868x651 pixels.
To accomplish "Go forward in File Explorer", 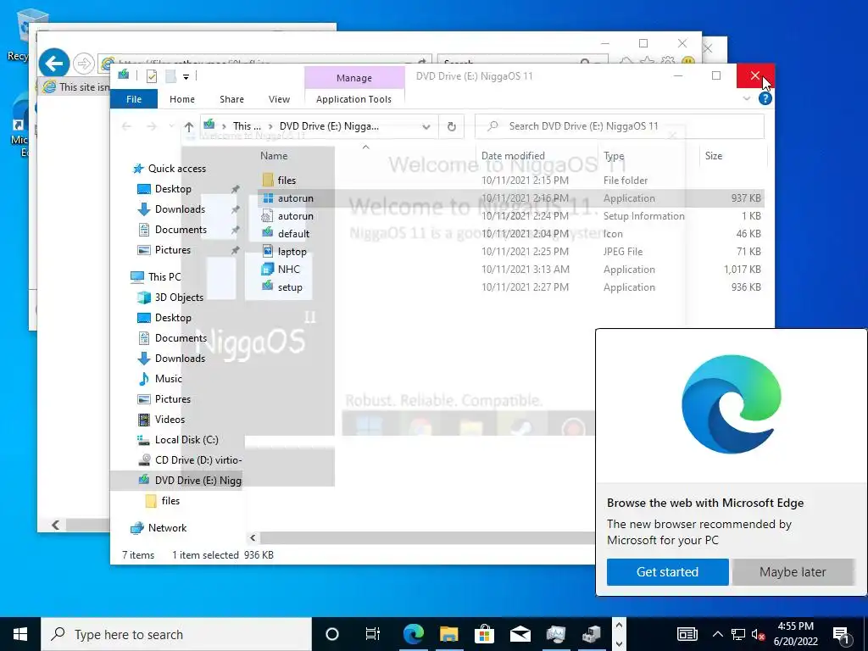I will pyautogui.click(x=151, y=126).
